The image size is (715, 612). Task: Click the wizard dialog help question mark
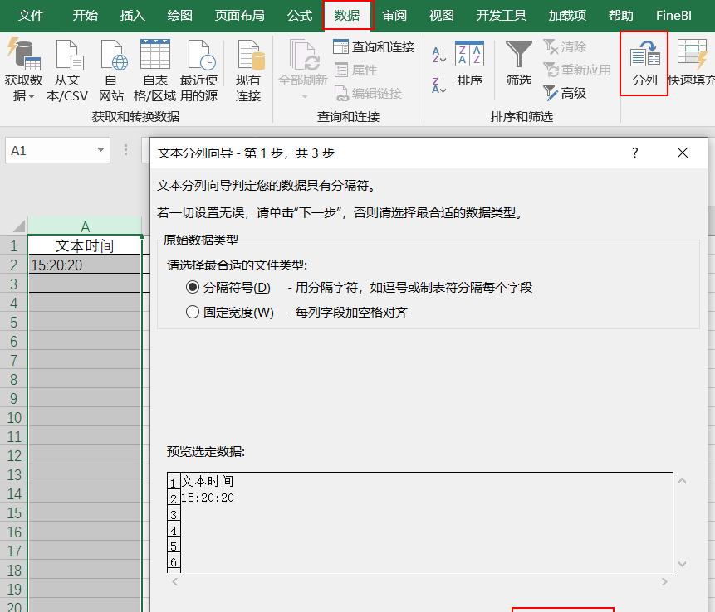click(x=635, y=153)
